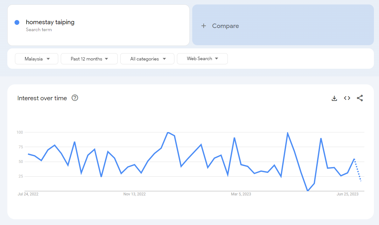This screenshot has width=379, height=225.
Task: Click the Search term subtitle under homestay taiping
Action: pyautogui.click(x=39, y=30)
